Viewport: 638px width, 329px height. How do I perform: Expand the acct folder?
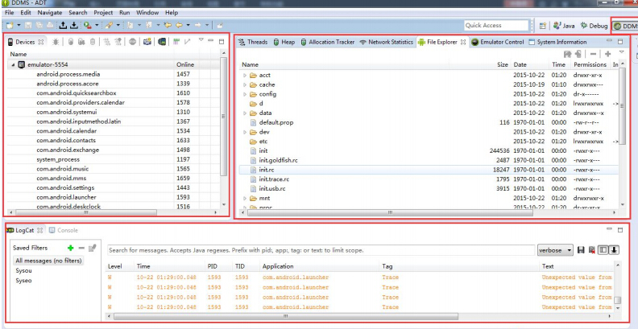[x=245, y=75]
